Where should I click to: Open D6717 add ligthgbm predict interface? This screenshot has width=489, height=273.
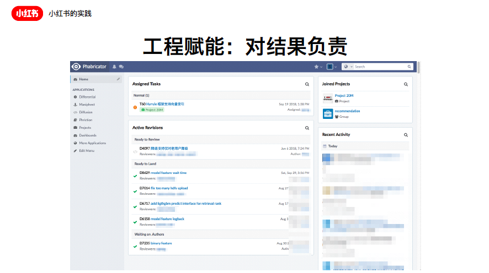coord(186,203)
